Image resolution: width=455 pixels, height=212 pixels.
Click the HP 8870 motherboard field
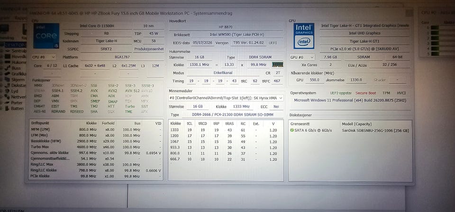click(226, 27)
